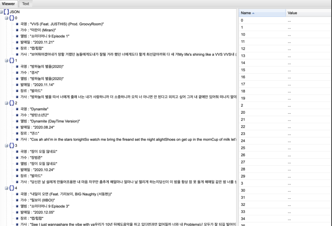Click property icon beside "내일이 오면 (Feat. 기리보이" row

tap(17, 194)
